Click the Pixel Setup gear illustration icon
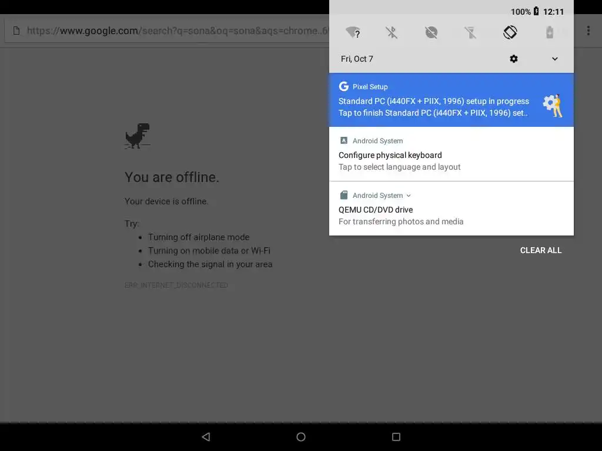602x451 pixels. click(553, 106)
